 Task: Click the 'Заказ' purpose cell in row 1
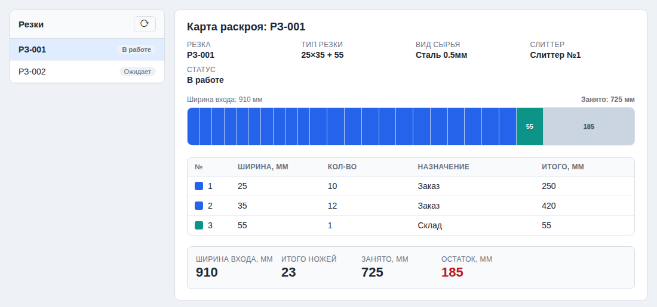(429, 186)
